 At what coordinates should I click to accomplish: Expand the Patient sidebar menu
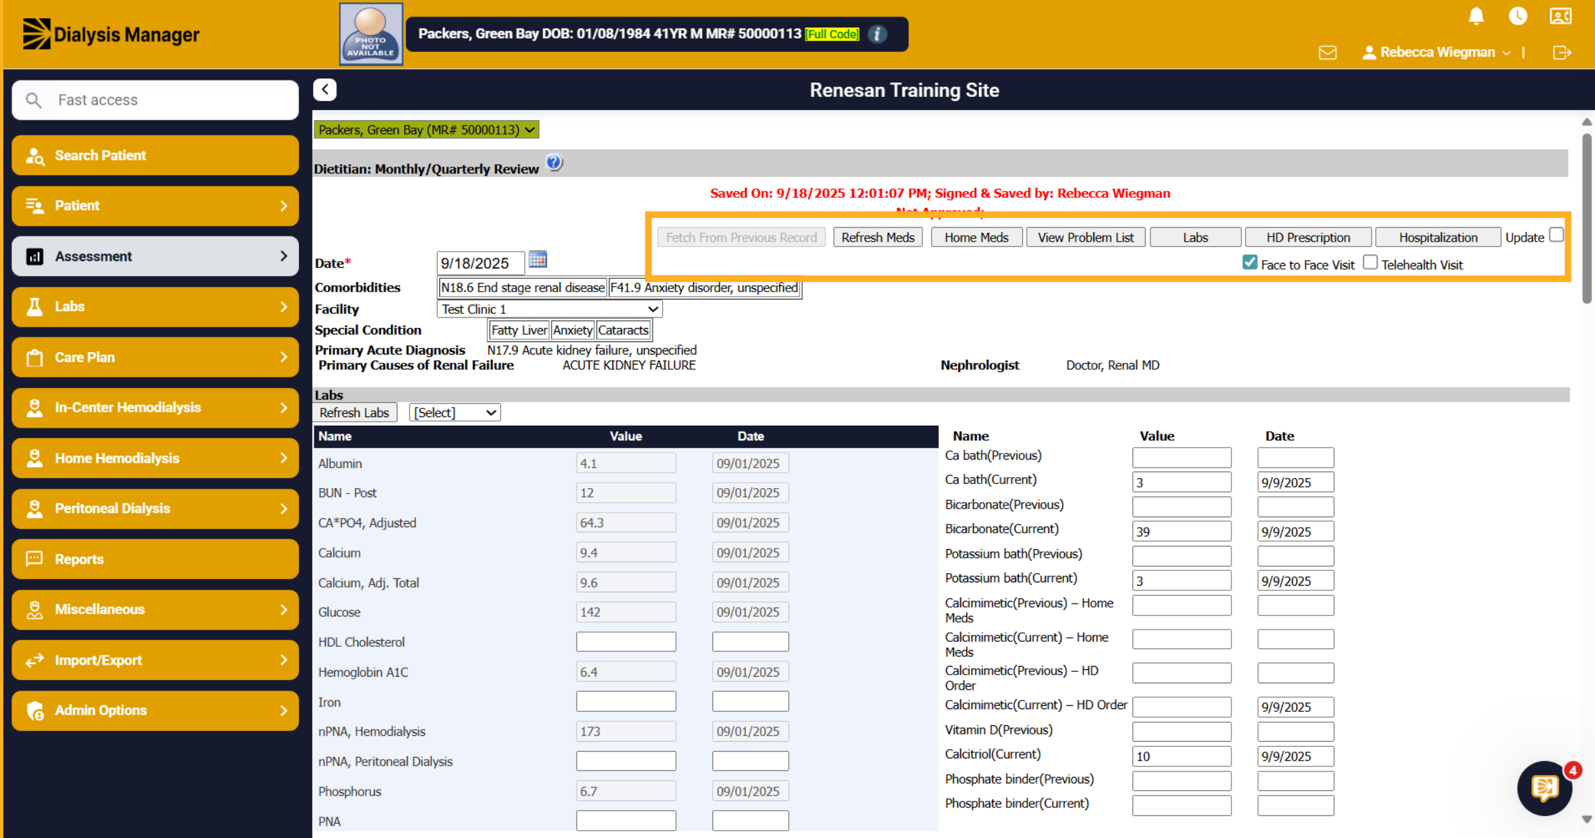(155, 206)
